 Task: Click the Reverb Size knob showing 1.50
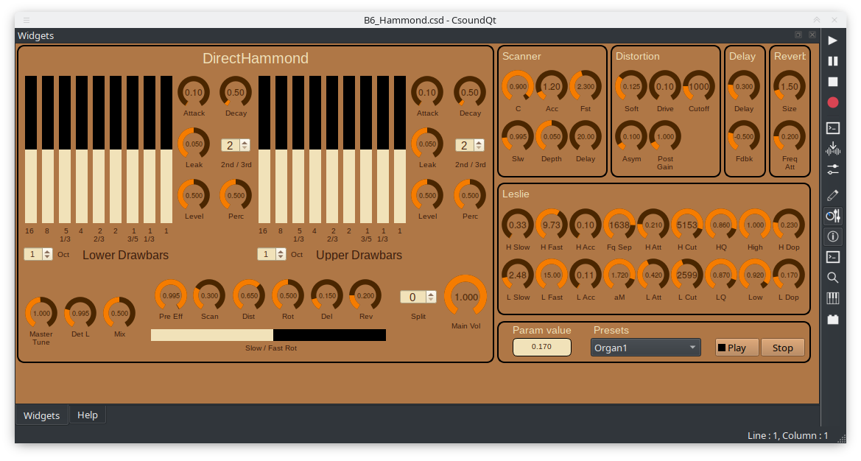789,86
